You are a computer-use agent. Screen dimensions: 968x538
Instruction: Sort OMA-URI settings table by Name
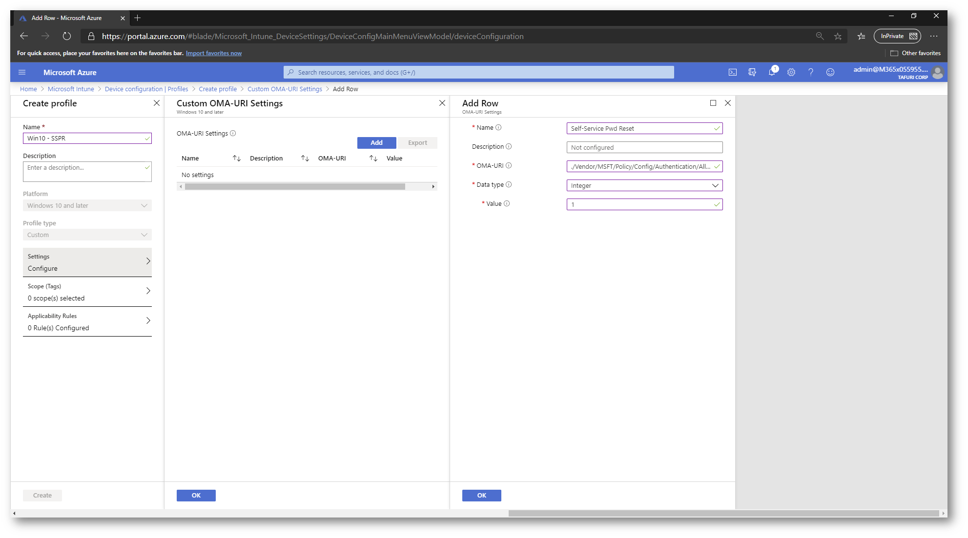point(237,158)
